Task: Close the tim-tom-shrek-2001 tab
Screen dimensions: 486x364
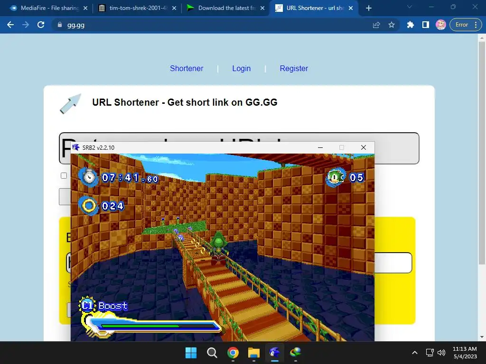Action: click(174, 8)
